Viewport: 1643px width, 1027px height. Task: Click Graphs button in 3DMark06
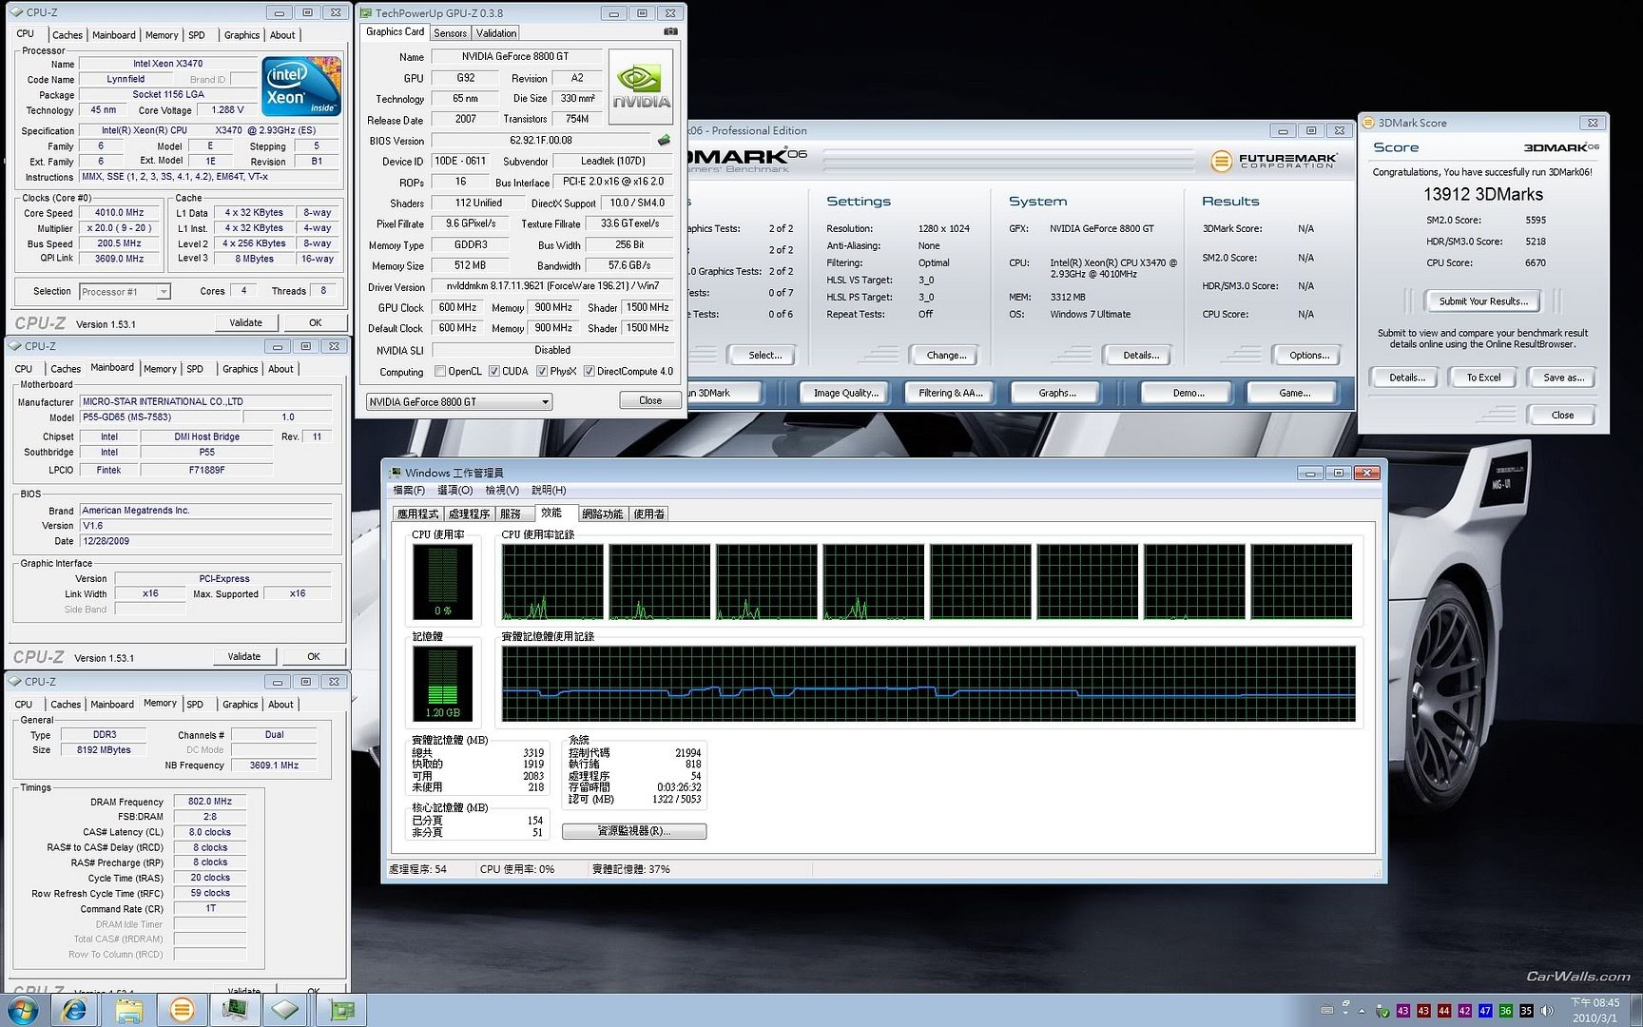pos(1057,393)
